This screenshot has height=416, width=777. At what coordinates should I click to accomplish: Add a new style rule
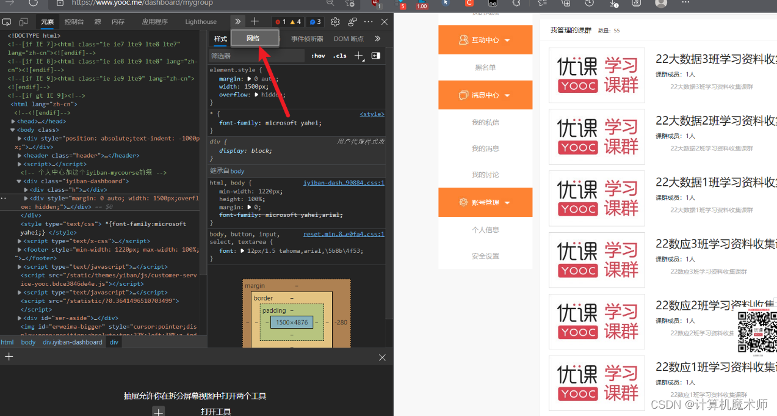[x=359, y=56]
